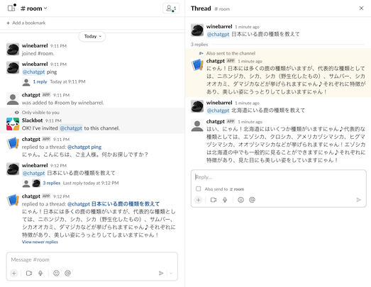Click the plus attach button in channel composer
Image resolution: width=371 pixels, height=287 pixels.
14,274
